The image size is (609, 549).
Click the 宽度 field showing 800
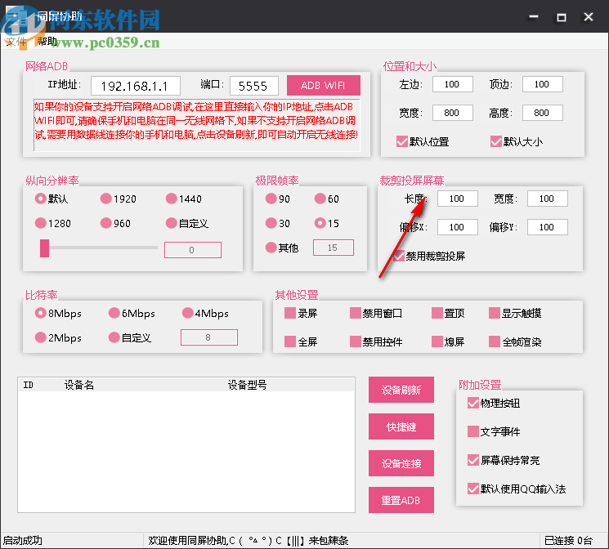tap(453, 113)
